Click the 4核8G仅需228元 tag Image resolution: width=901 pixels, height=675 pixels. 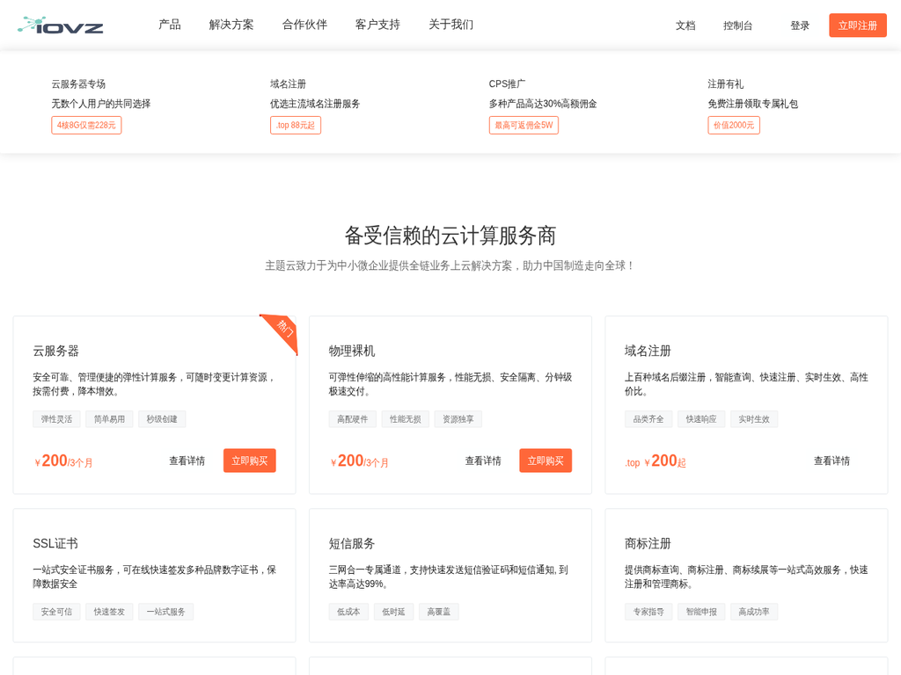[x=86, y=125]
